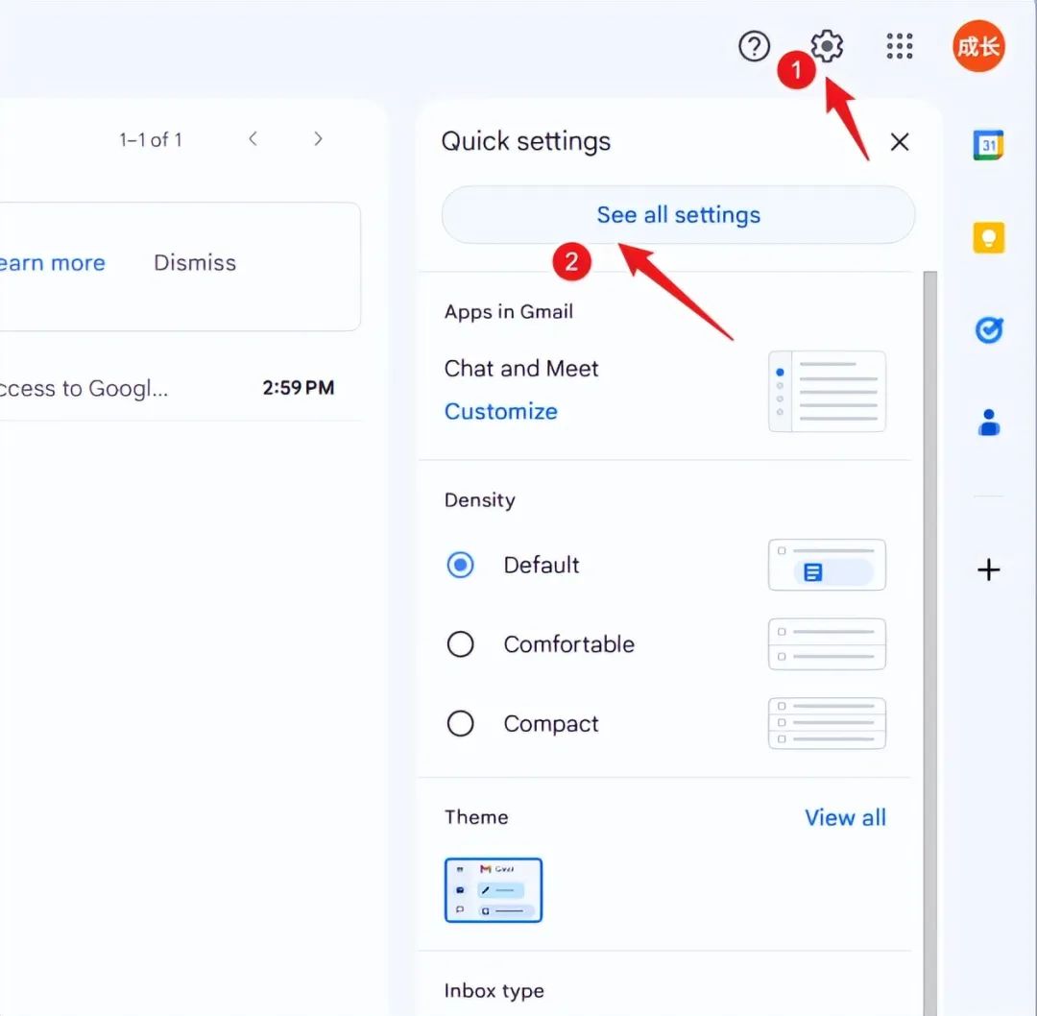Select Comfortable density radio button
The height and width of the screenshot is (1016, 1037).
[x=460, y=644]
